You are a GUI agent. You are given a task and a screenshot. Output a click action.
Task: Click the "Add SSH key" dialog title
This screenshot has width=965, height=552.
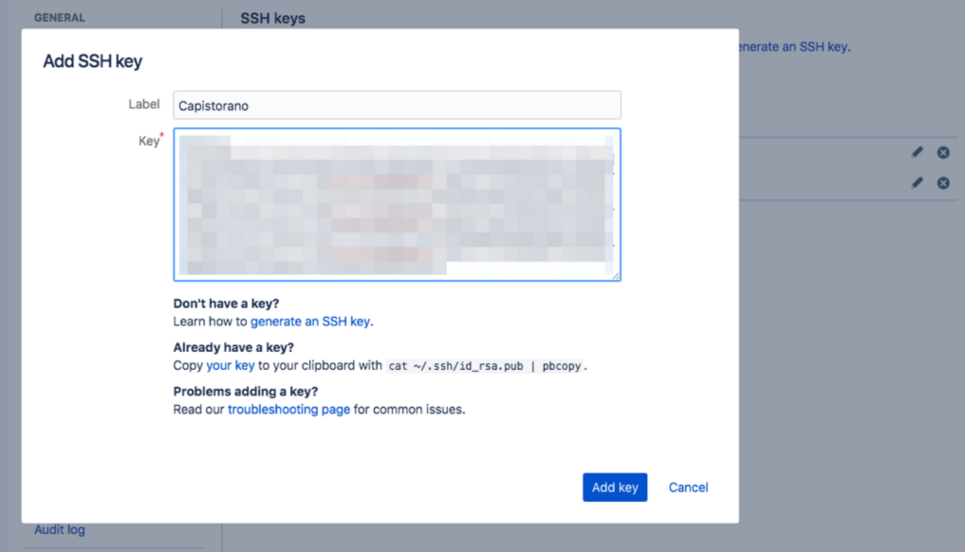click(x=93, y=61)
